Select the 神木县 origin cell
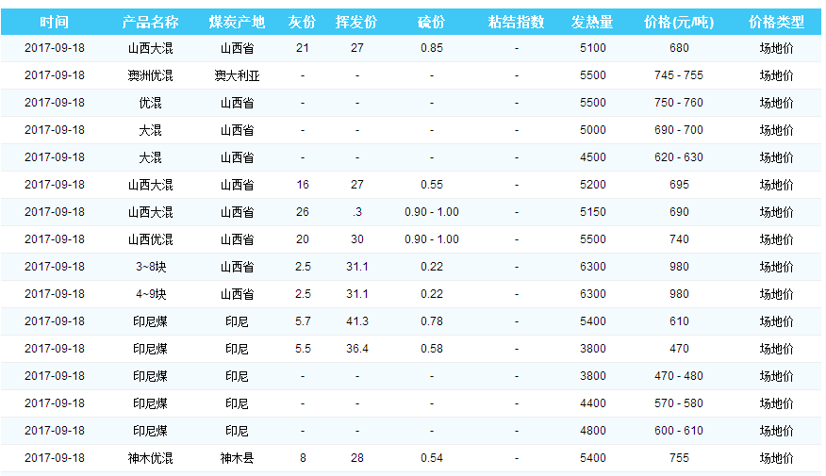 click(x=237, y=458)
